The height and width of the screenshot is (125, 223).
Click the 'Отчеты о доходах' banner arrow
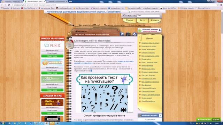tap(160, 30)
